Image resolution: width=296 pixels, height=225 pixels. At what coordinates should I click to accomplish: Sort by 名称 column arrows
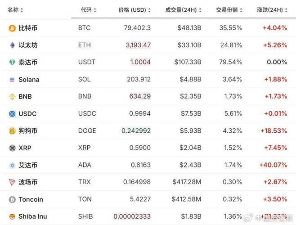(x=22, y=10)
